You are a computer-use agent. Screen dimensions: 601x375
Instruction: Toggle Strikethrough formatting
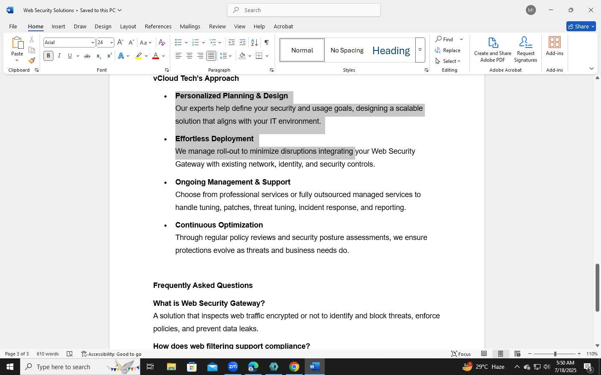[87, 56]
